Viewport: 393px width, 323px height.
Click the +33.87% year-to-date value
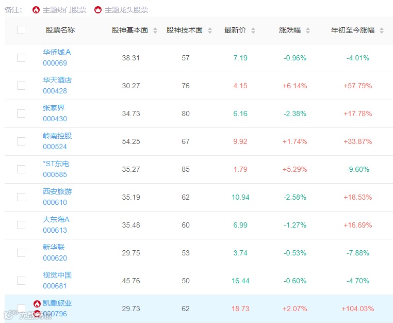point(357,141)
